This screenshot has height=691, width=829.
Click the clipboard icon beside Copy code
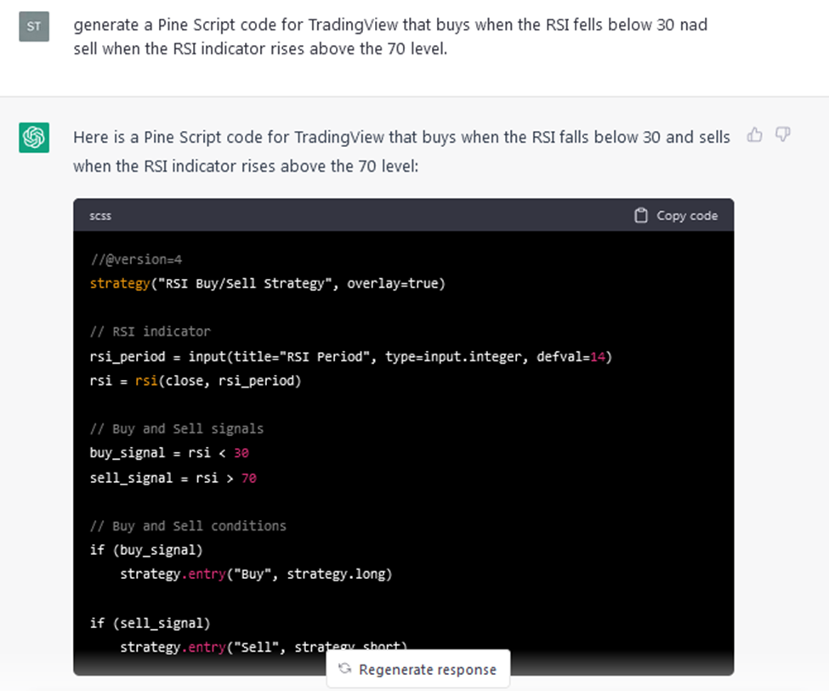point(641,215)
